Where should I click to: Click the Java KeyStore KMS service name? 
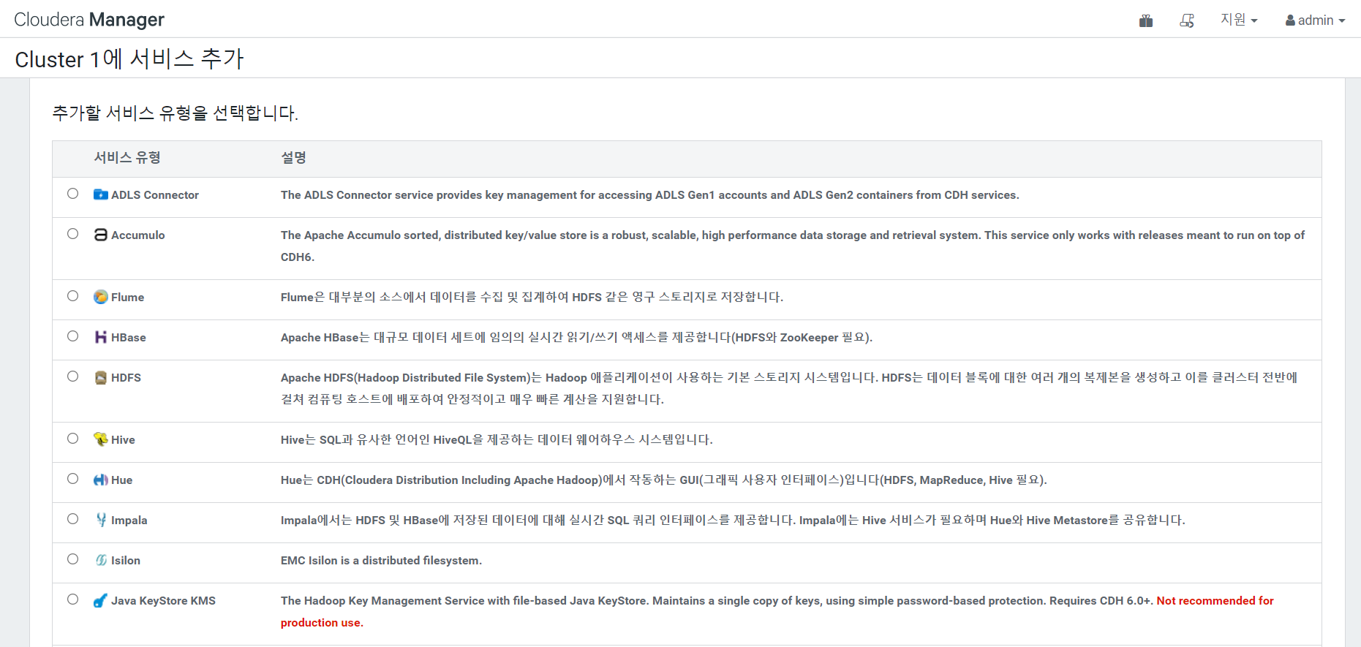click(163, 600)
